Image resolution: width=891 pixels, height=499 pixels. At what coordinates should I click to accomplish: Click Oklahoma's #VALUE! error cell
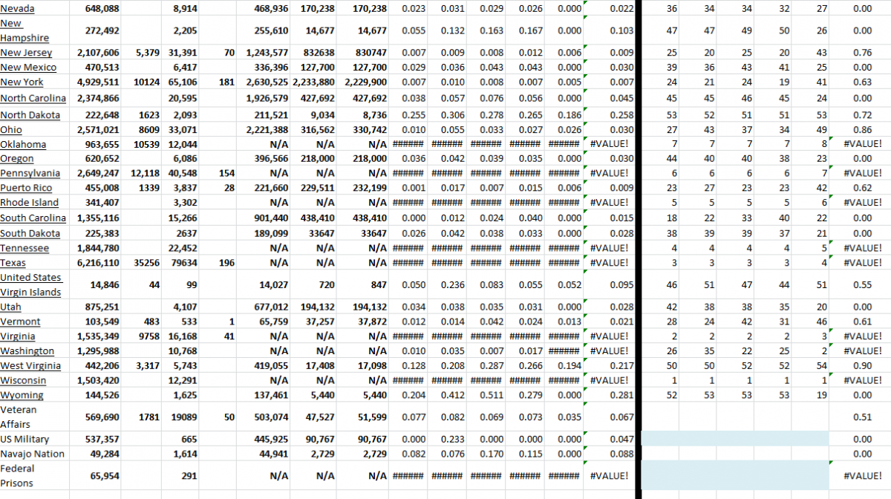609,143
